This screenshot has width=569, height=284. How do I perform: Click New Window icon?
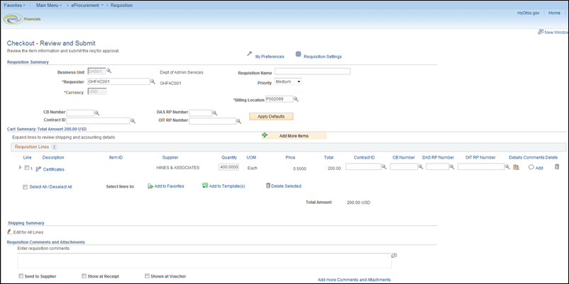[541, 32]
